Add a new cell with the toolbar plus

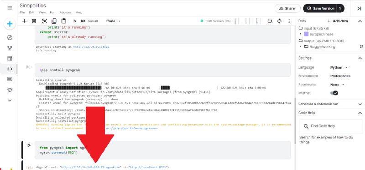click(x=24, y=21)
